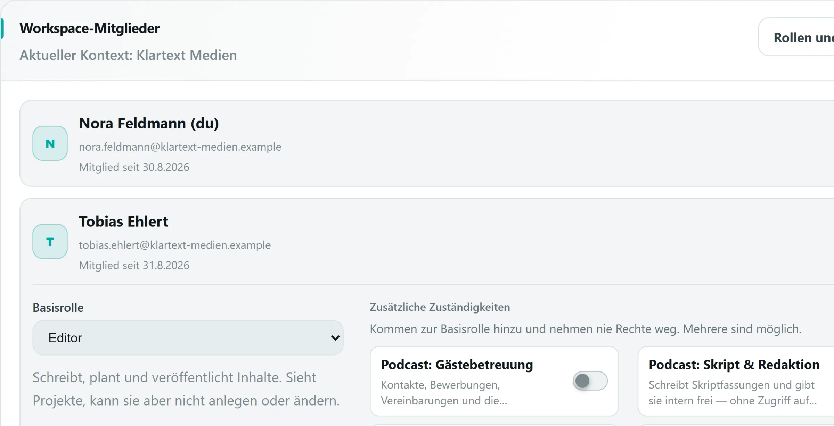The width and height of the screenshot is (834, 426).
Task: Click email 'nora.feldmann@klartext-medien.example'
Action: pos(180,147)
